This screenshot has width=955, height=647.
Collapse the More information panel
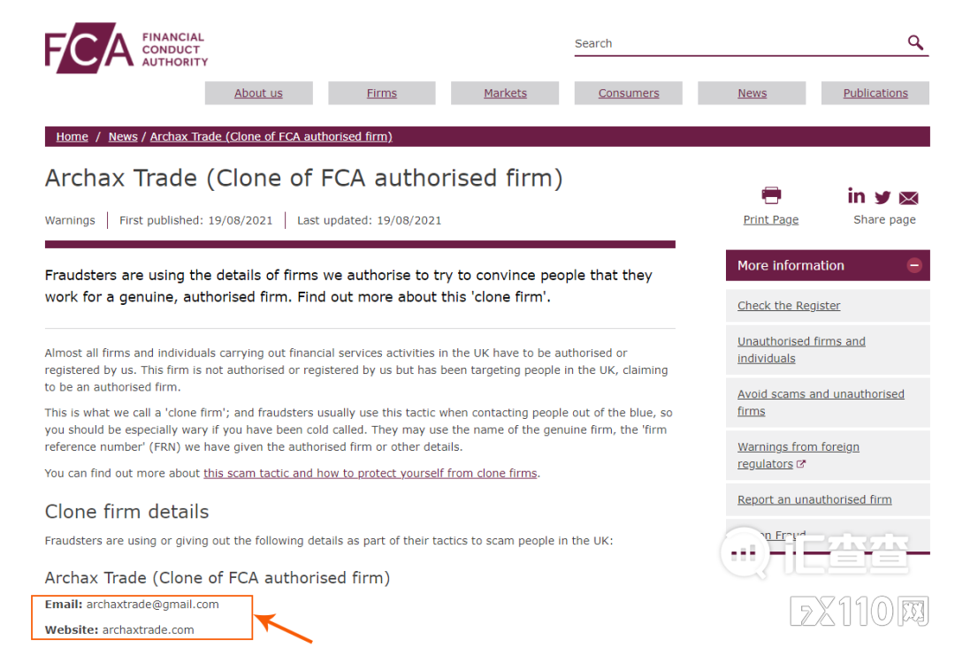914,265
